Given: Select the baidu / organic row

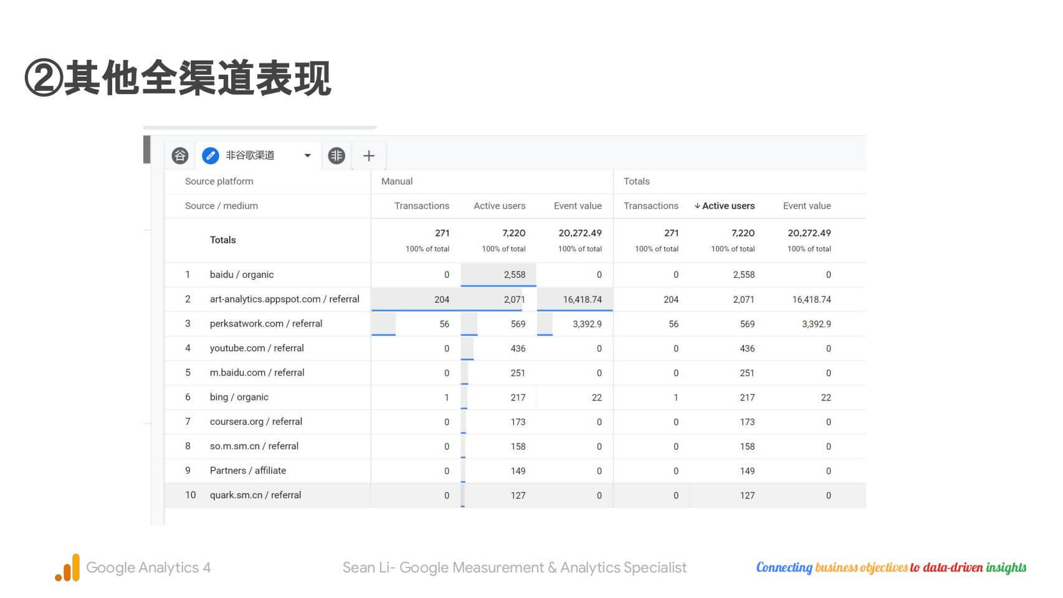Looking at the screenshot, I should click(x=242, y=275).
